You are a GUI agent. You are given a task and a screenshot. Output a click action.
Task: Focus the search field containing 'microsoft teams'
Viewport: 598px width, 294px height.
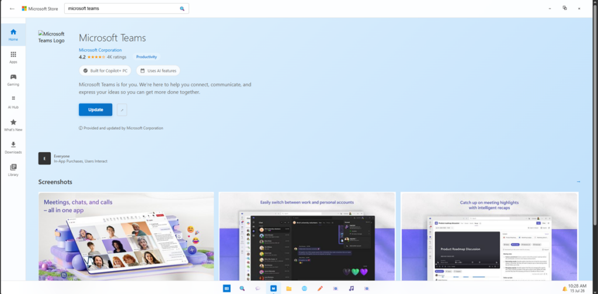coord(126,8)
